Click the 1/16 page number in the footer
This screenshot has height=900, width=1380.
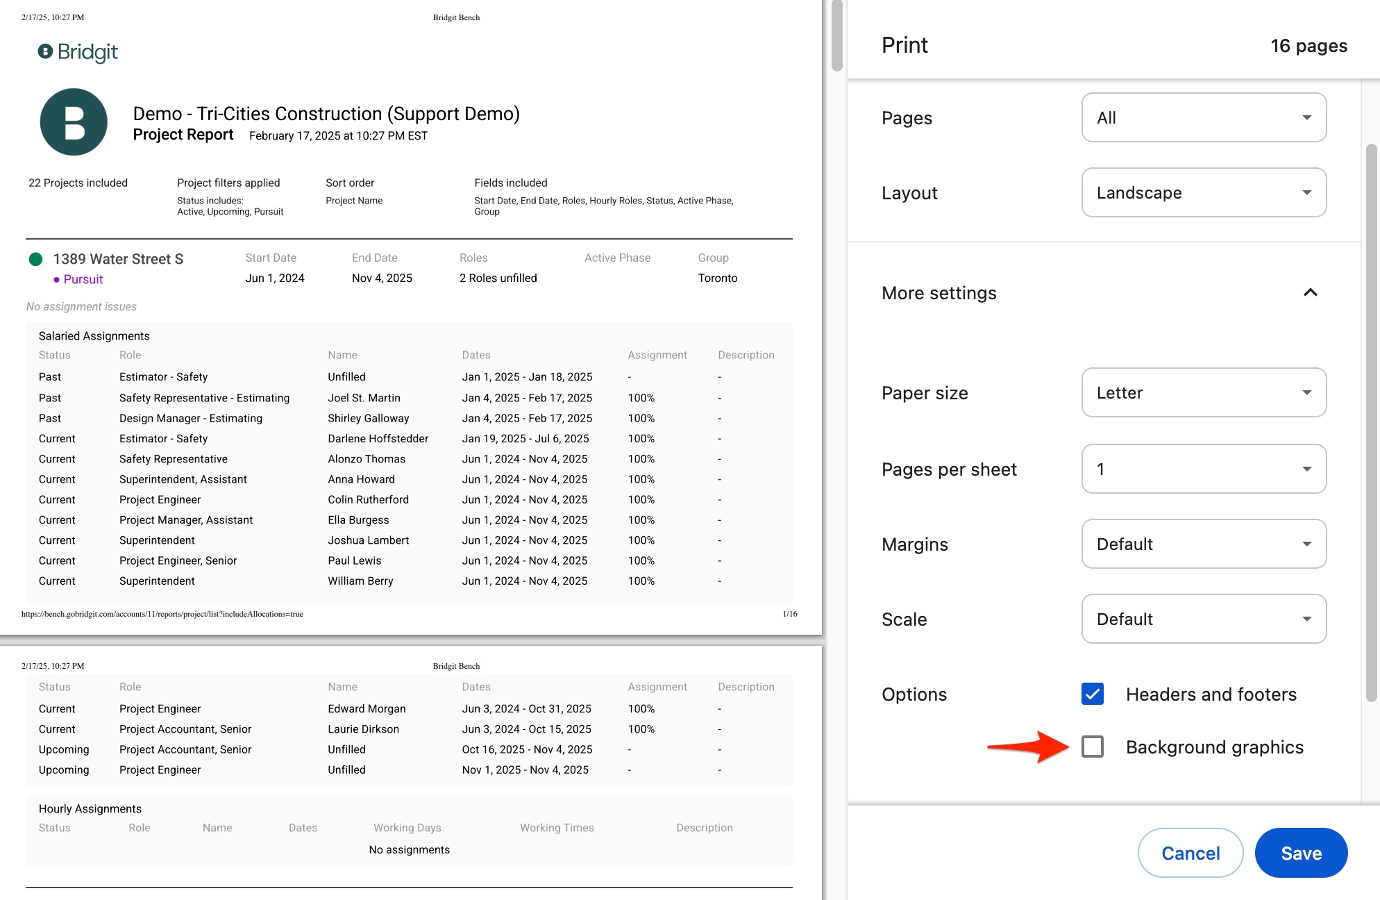[x=790, y=614]
